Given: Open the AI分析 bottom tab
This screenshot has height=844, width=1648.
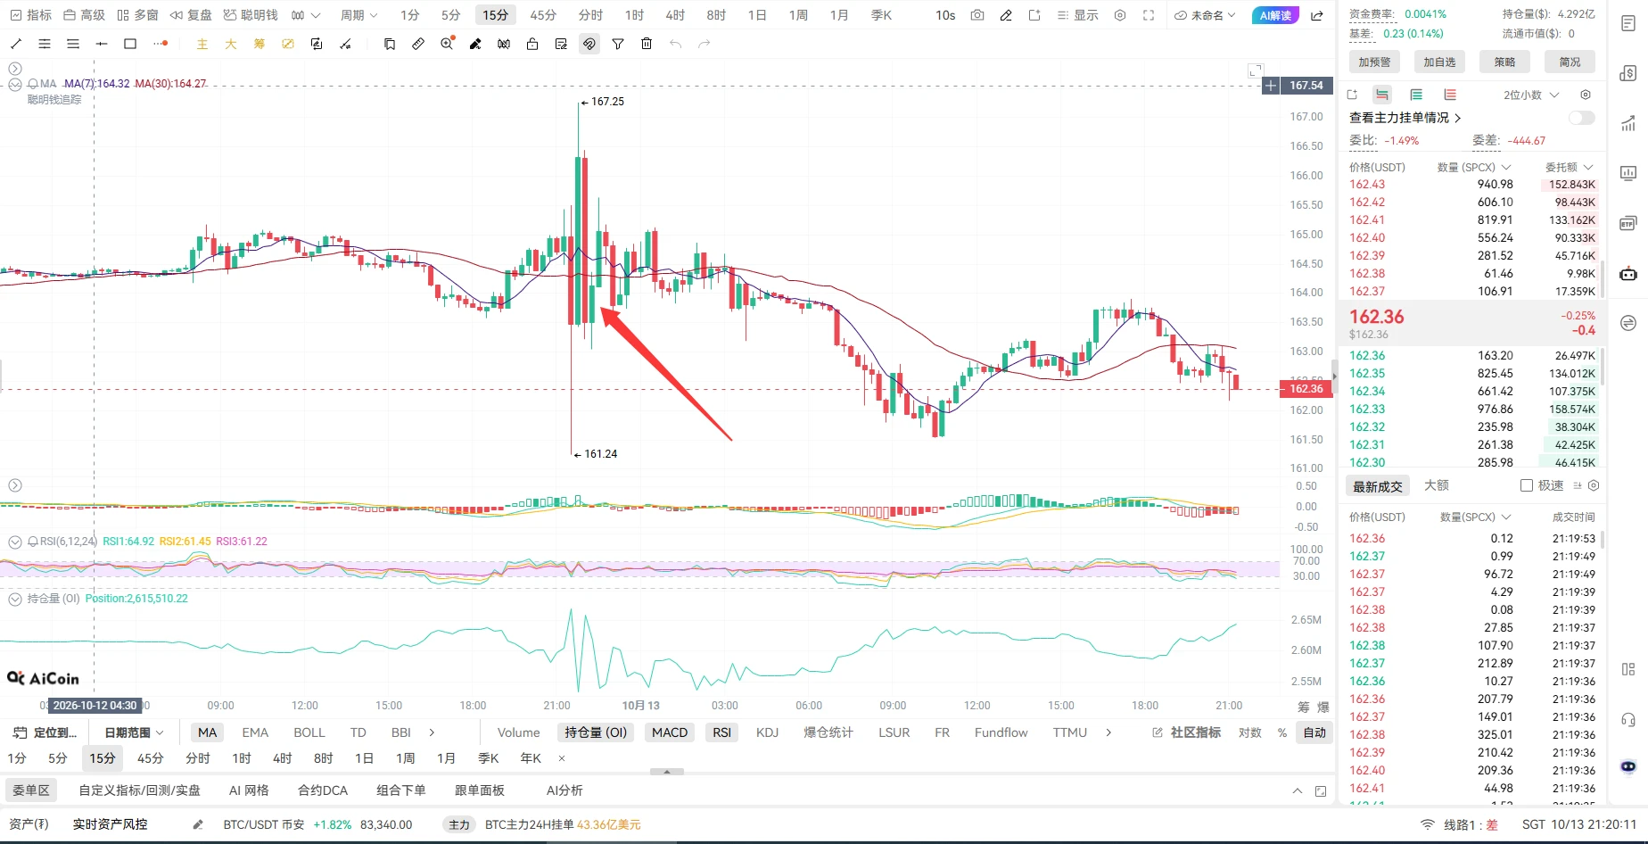Looking at the screenshot, I should 564,790.
